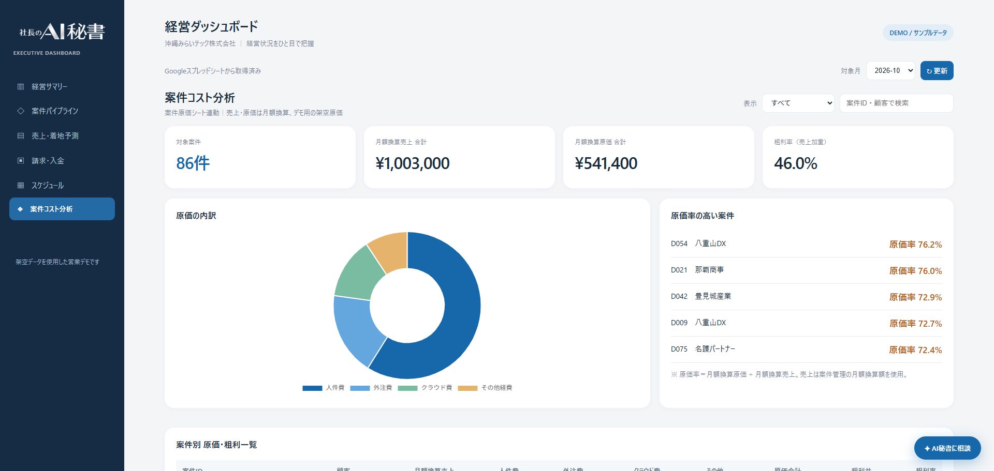Go to 案件パイプライン page
This screenshot has height=471, width=994.
point(62,111)
